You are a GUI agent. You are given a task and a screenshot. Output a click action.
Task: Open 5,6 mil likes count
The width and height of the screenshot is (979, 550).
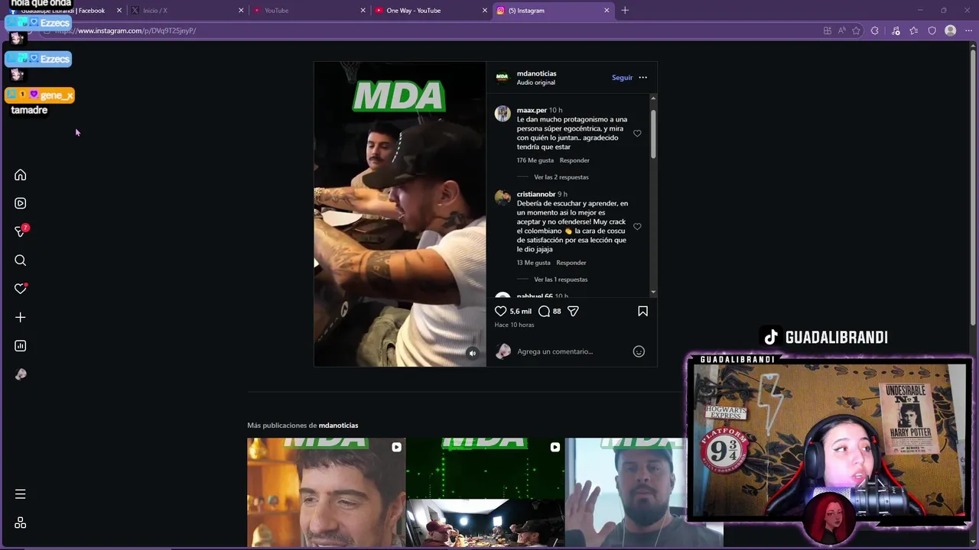(520, 311)
